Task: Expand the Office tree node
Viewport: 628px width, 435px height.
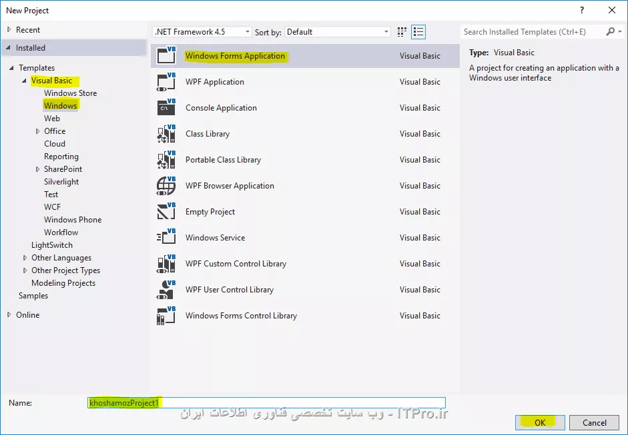Action: (37, 131)
